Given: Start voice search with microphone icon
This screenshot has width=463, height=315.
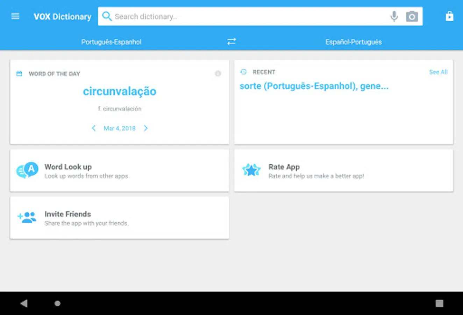Looking at the screenshot, I should coord(394,16).
